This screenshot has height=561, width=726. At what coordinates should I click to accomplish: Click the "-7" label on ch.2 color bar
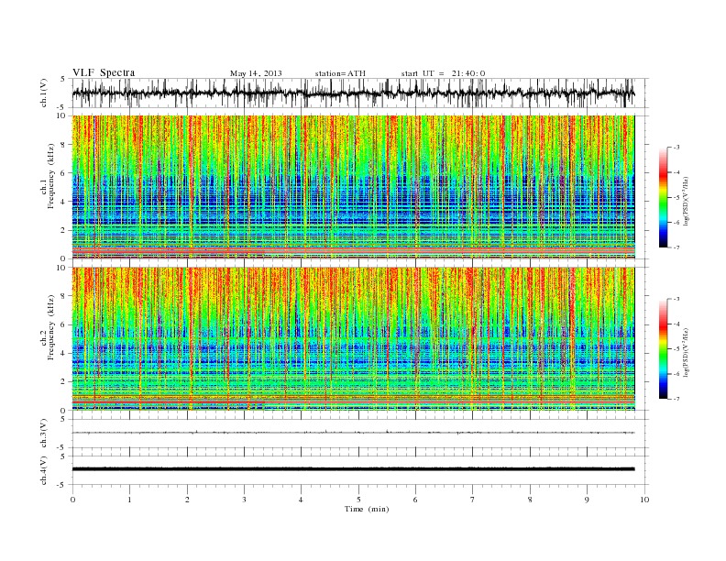point(676,399)
